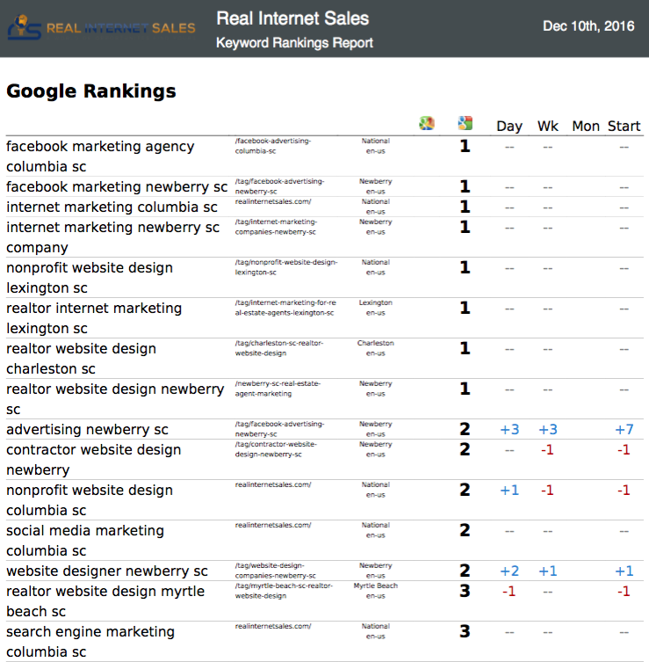Select the Wk column header
The width and height of the screenshot is (649, 662).
click(548, 126)
